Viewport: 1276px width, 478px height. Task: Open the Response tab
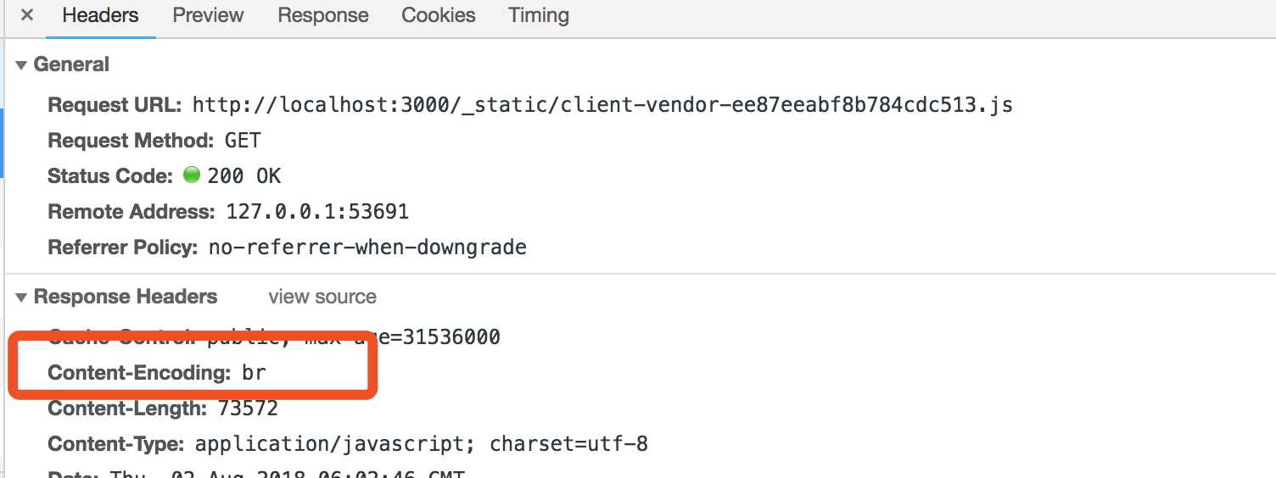pos(323,15)
